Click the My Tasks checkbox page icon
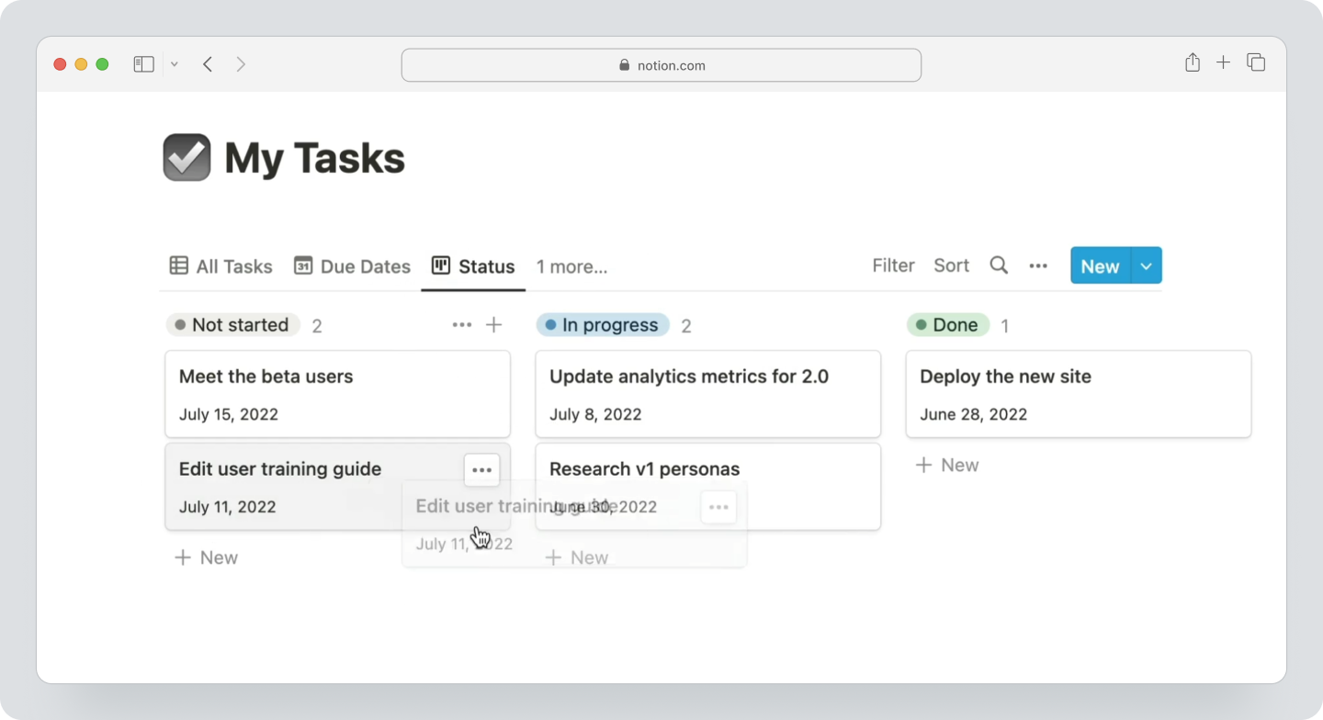The height and width of the screenshot is (720, 1323). pos(187,156)
